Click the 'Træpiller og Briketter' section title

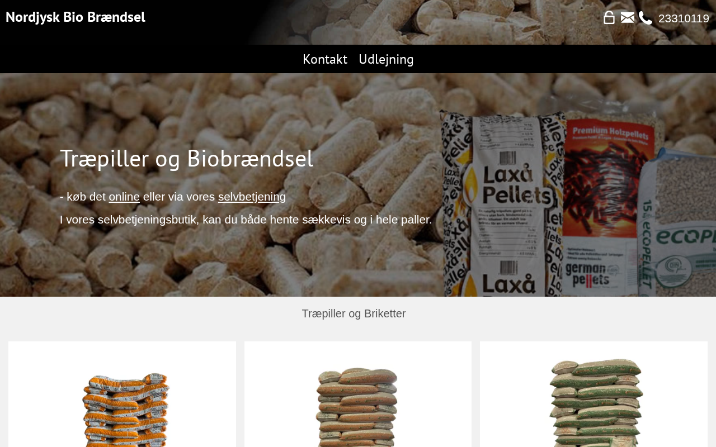tap(354, 313)
